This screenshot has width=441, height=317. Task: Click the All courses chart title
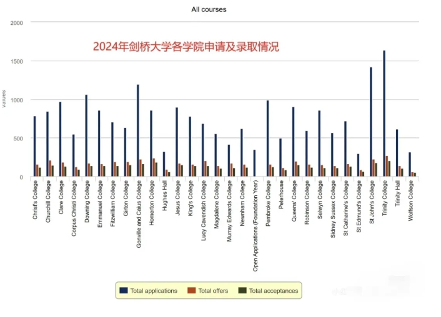coord(209,9)
